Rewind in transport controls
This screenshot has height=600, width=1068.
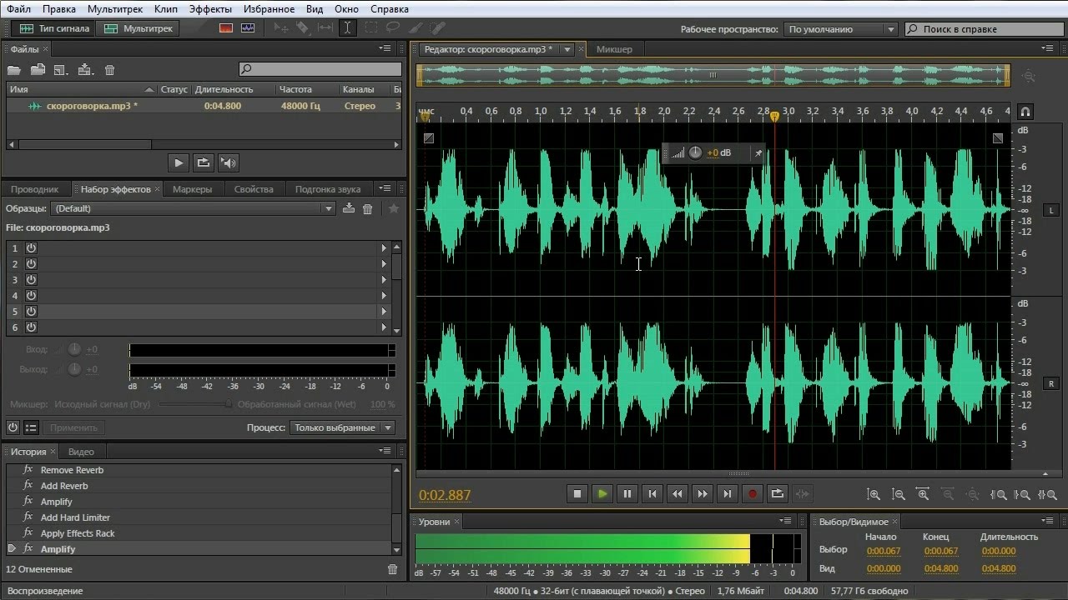pos(677,493)
